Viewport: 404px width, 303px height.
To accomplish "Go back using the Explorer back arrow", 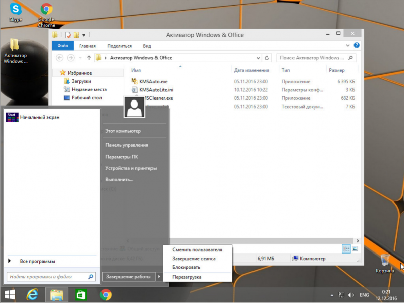I will coord(59,58).
